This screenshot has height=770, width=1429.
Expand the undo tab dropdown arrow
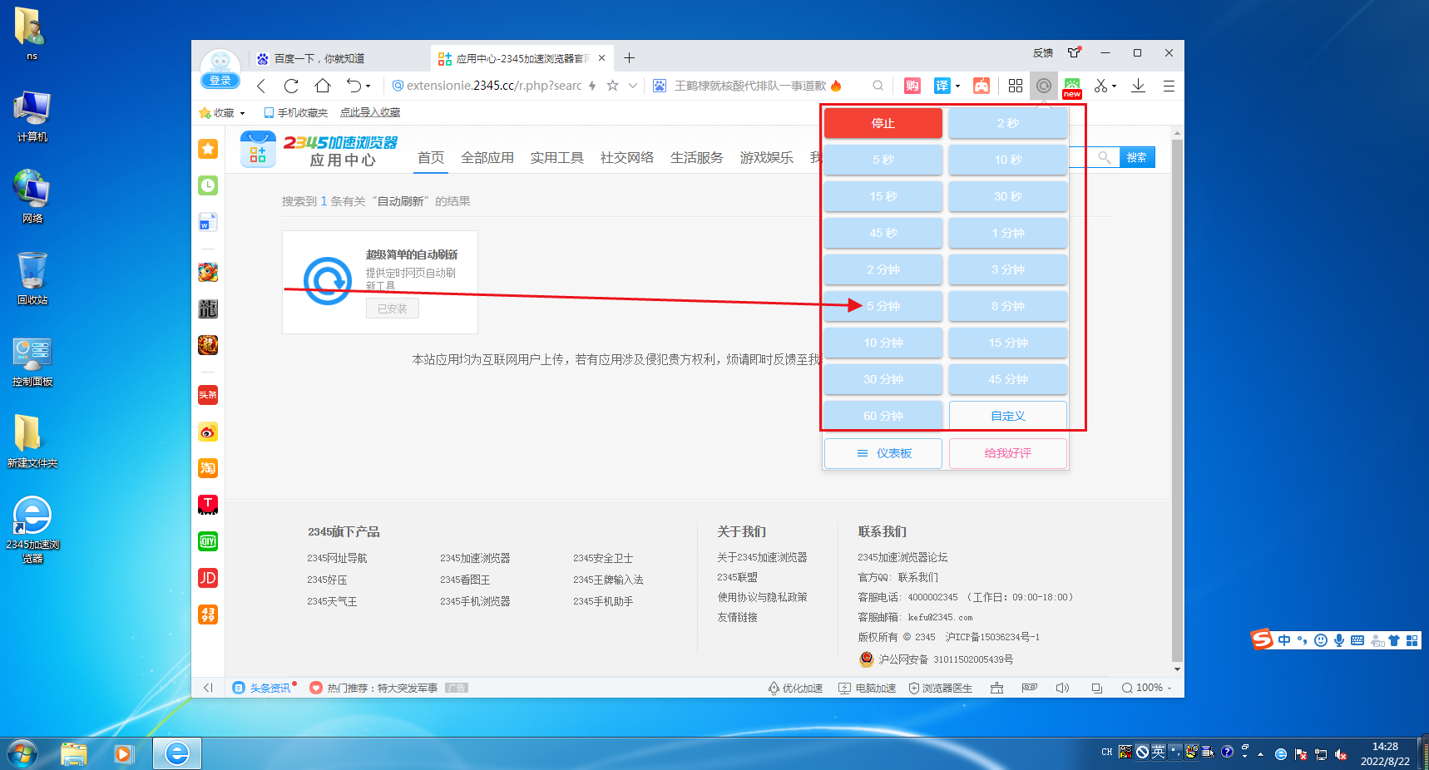point(368,86)
